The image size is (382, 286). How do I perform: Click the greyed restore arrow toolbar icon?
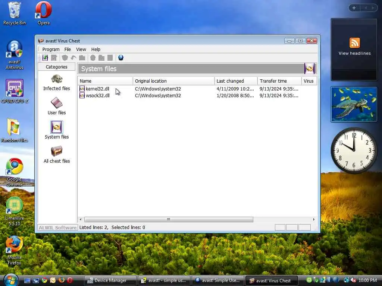click(x=73, y=58)
